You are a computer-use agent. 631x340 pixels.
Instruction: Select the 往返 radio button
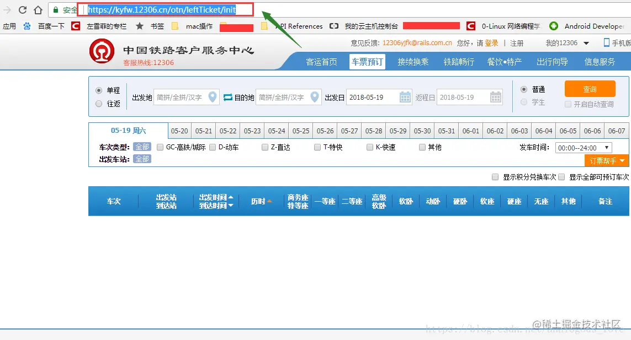tap(99, 104)
